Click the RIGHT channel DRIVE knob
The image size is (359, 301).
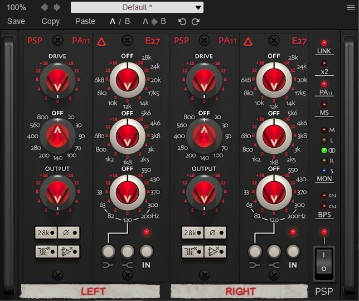[x=204, y=81]
